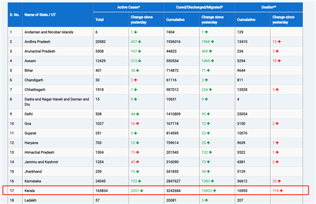Click the 'Deaths**' group header
This screenshot has height=204, width=316.
[269, 7]
